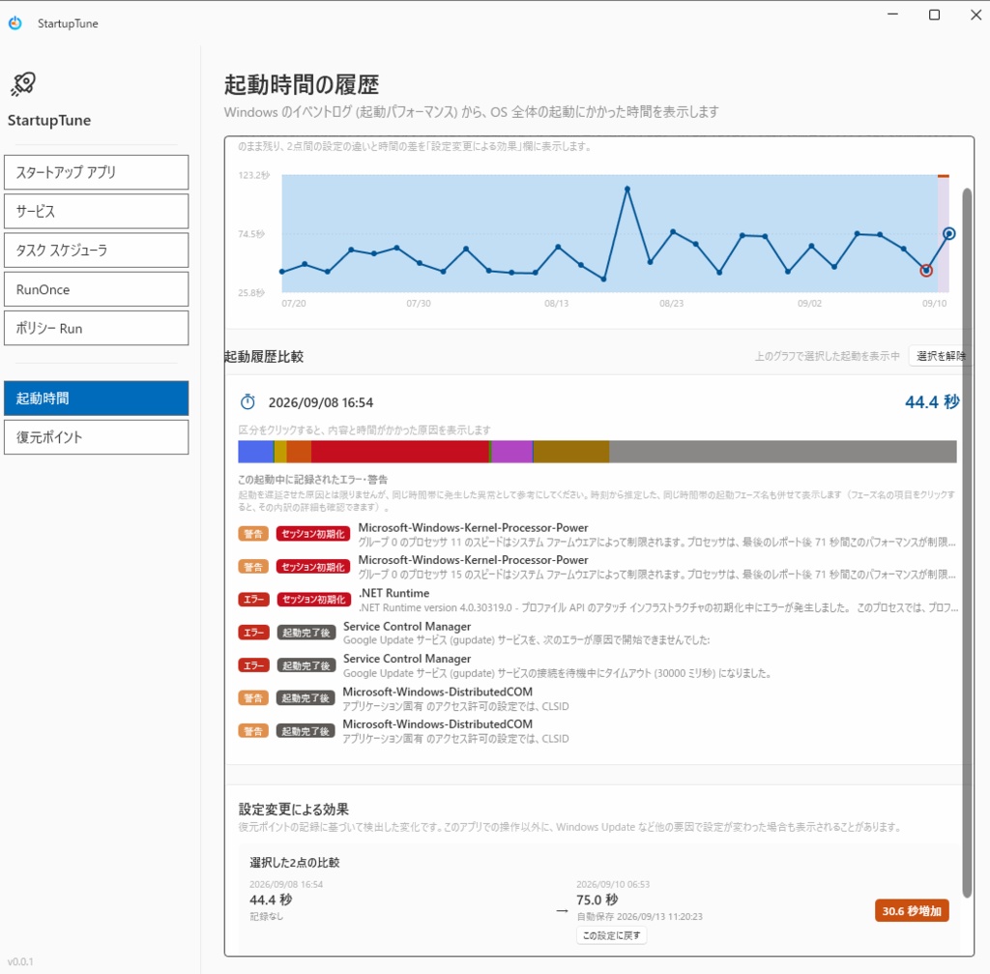The width and height of the screenshot is (990, 974).
Task: Maximize the StartupTune window
Action: click(x=935, y=15)
